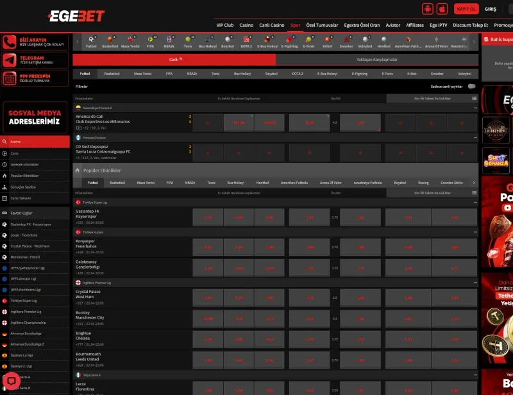Viewport: 513px width, 395px height.
Task: Open the Android app download icon
Action: 427,9
